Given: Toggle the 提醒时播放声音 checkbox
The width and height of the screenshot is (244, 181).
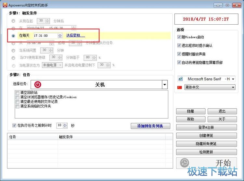Looking at the screenshot, I should 179,54.
